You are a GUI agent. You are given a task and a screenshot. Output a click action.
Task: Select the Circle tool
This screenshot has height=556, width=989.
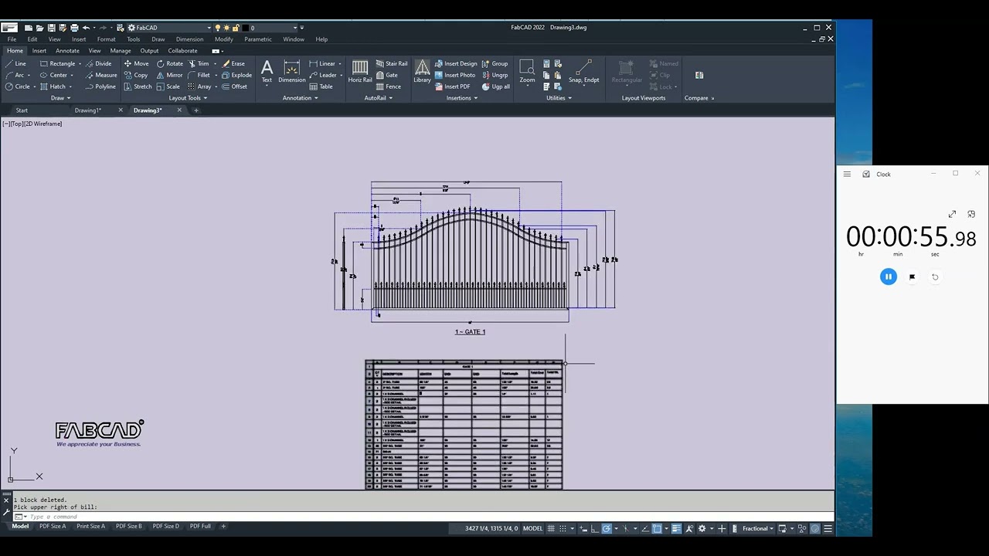(x=19, y=86)
